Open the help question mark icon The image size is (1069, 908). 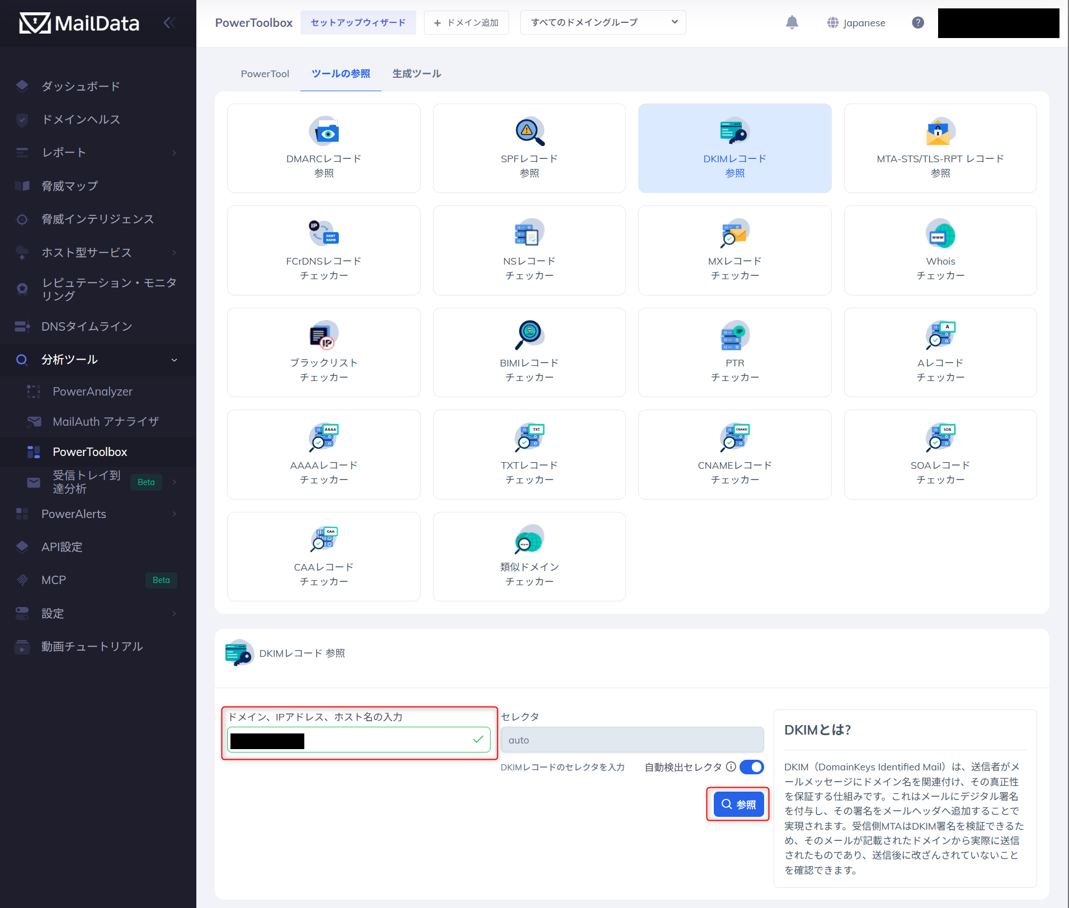(917, 22)
